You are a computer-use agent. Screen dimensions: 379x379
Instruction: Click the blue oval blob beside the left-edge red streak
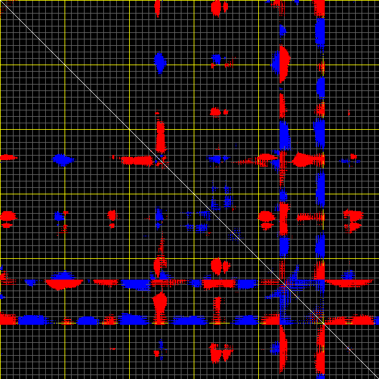point(63,159)
